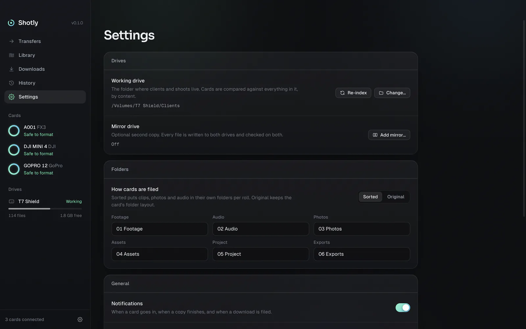Click the '/Volumes/T7 Shield/Clients' path
Viewport: 526px width, 329px height.
coord(146,106)
